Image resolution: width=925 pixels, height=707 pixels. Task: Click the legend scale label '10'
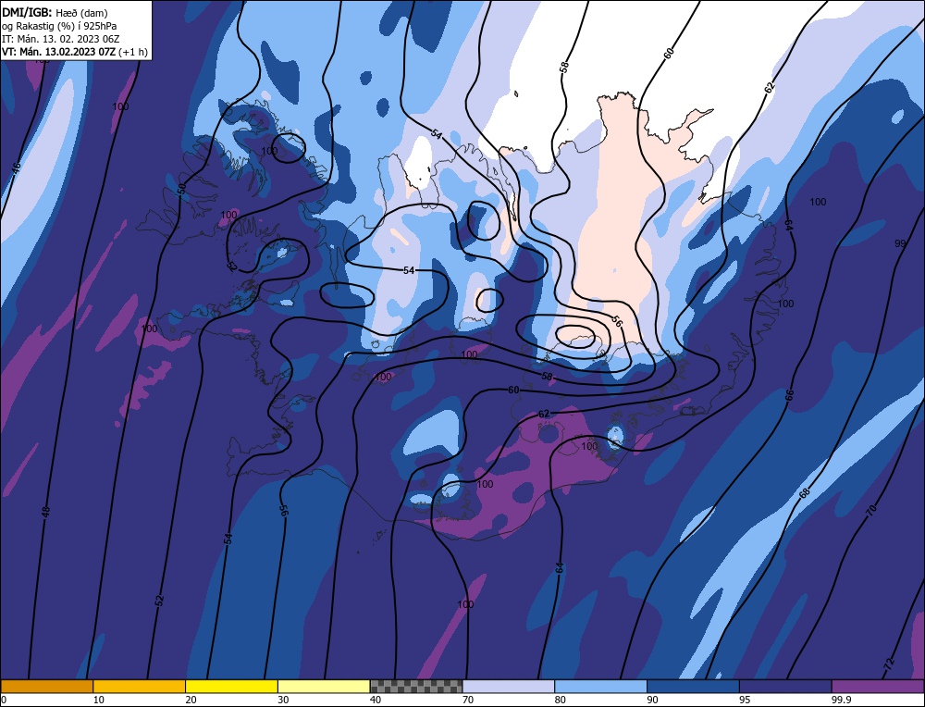(99, 700)
